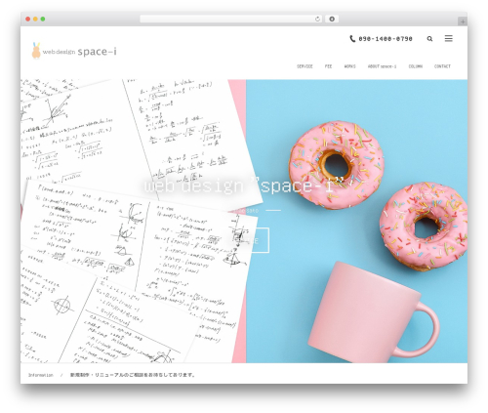Add a new browser tab with plus
This screenshot has width=488, height=413.
coord(463,21)
